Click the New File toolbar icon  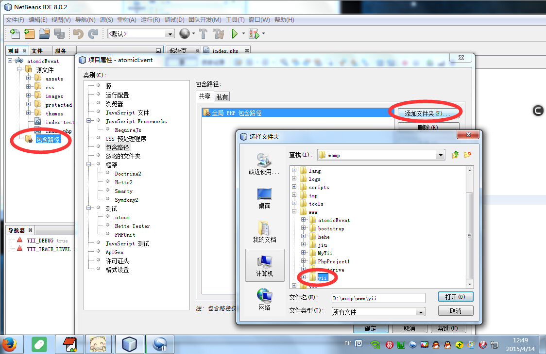point(15,34)
